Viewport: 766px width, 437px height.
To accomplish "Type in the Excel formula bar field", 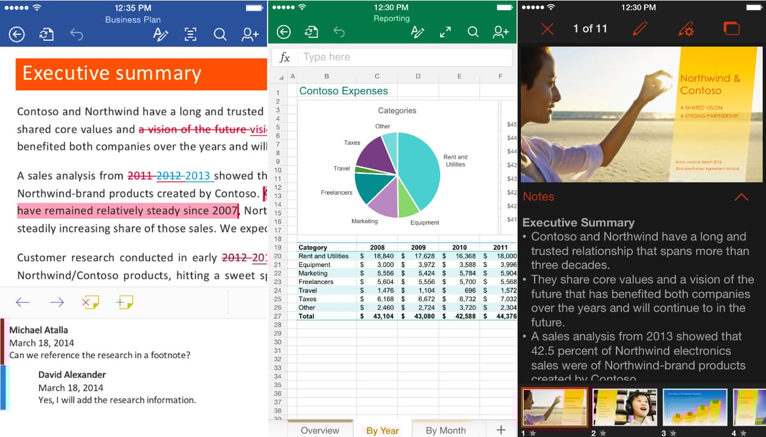I will [405, 57].
